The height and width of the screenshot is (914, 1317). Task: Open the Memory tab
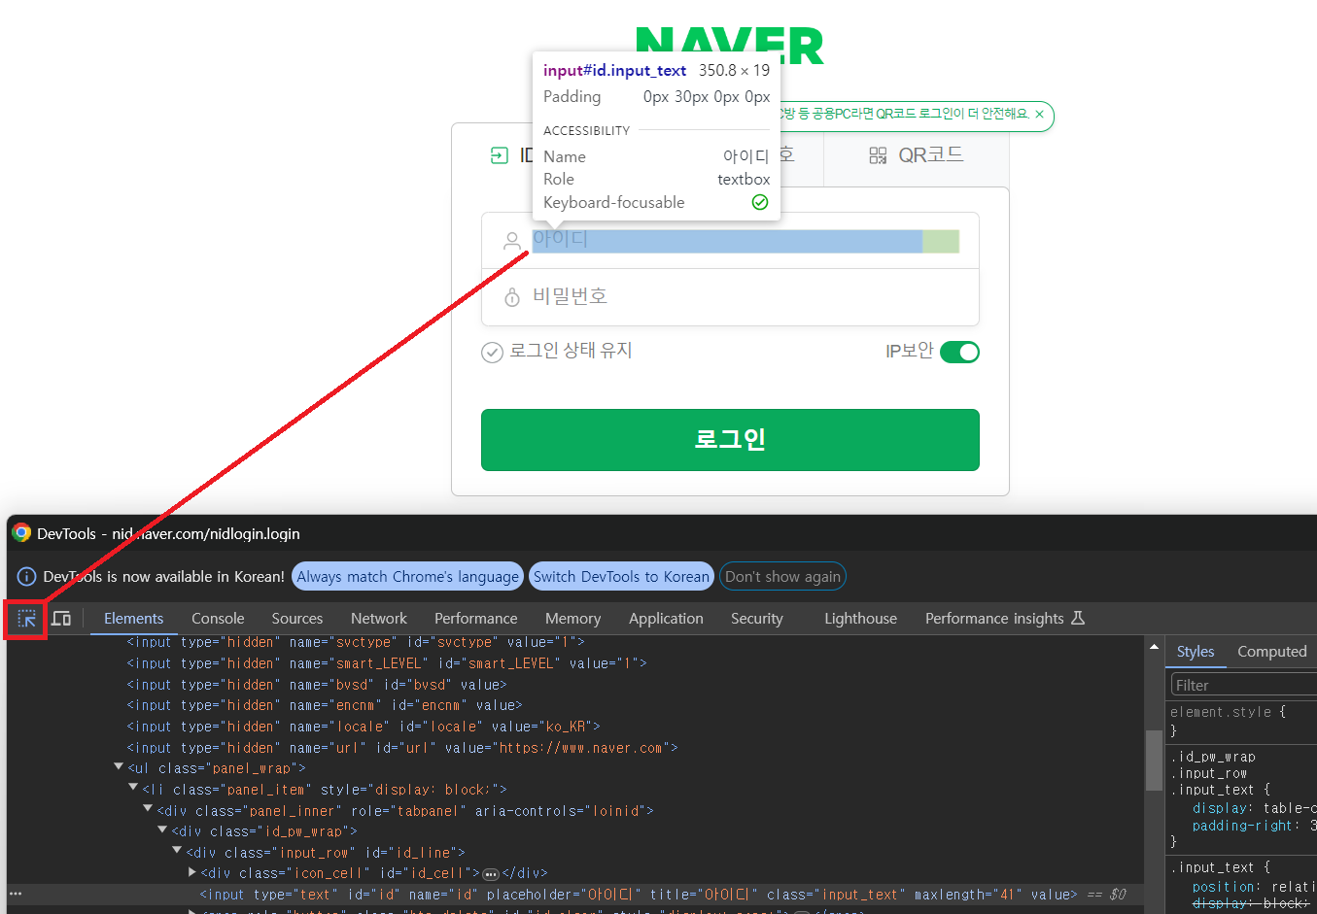coord(573,619)
